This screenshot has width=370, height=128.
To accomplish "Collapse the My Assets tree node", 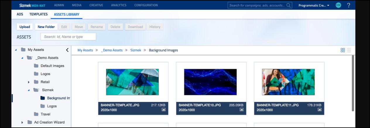I will point(16,50).
